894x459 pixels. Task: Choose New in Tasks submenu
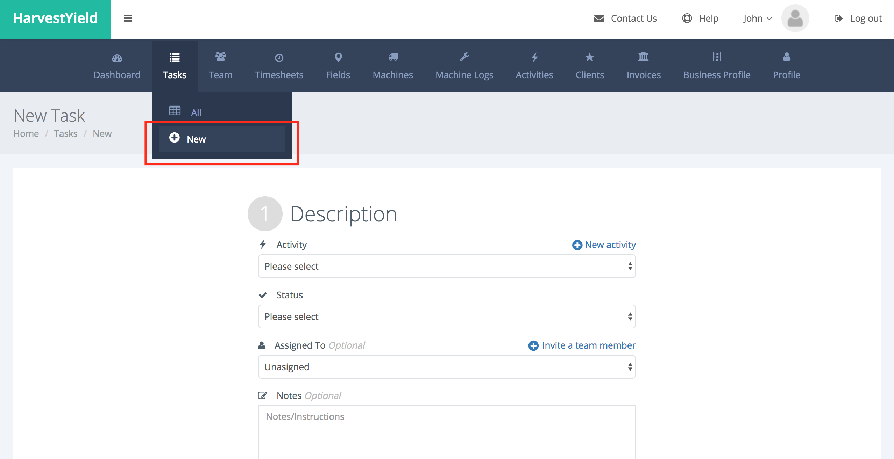(x=196, y=139)
